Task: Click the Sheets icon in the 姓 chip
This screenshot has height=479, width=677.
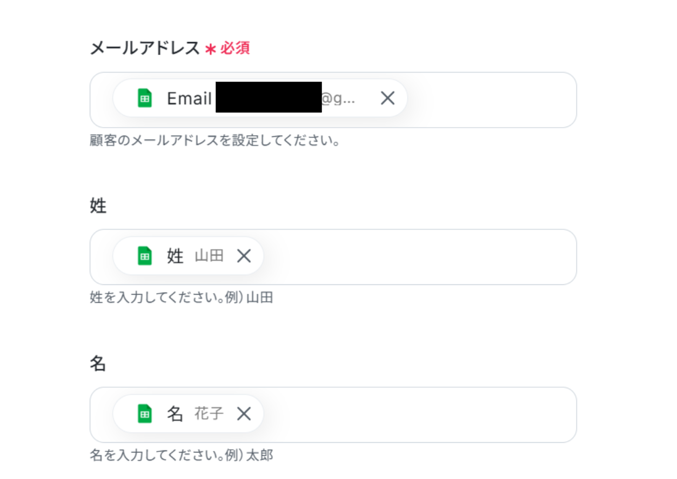Action: (x=145, y=256)
